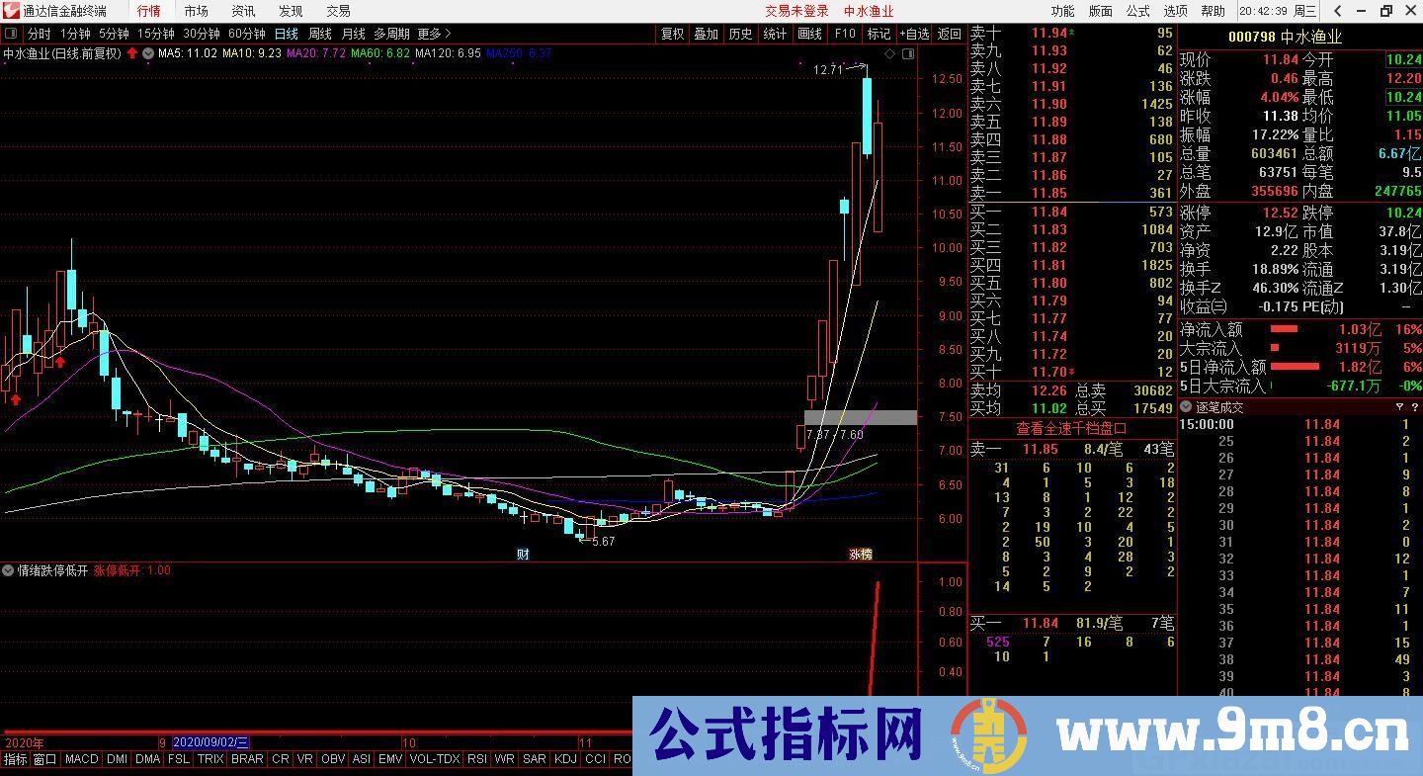Open the 行情 menu
Screen dimensions: 1423x776
[x=149, y=11]
